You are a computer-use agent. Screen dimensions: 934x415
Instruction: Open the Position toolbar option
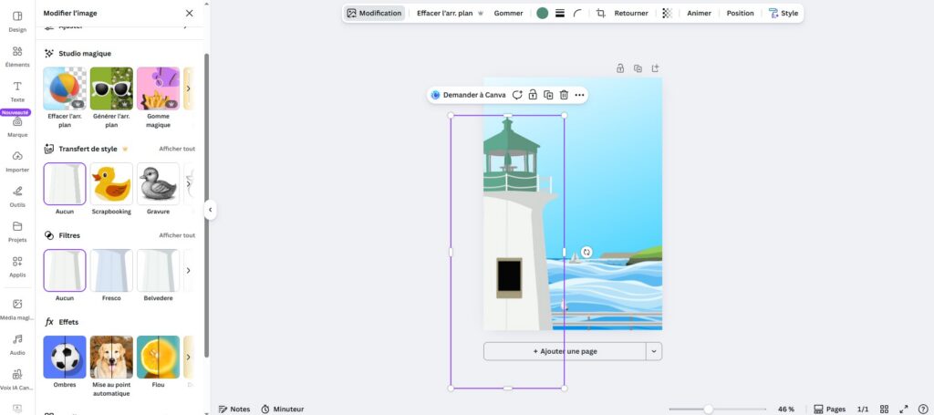[740, 14]
